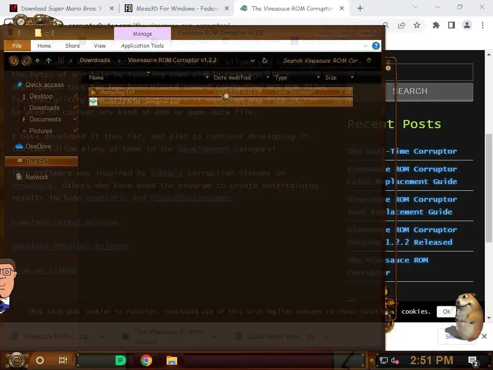
Task: Refresh the Explorer folder view
Action: 265,61
